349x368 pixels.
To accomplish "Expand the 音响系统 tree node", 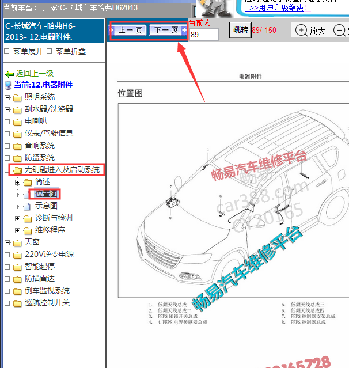I will (7, 146).
